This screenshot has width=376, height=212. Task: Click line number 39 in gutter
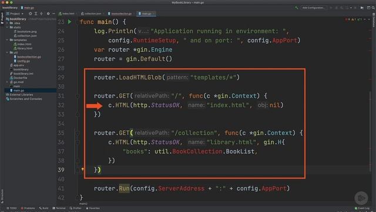61,170
